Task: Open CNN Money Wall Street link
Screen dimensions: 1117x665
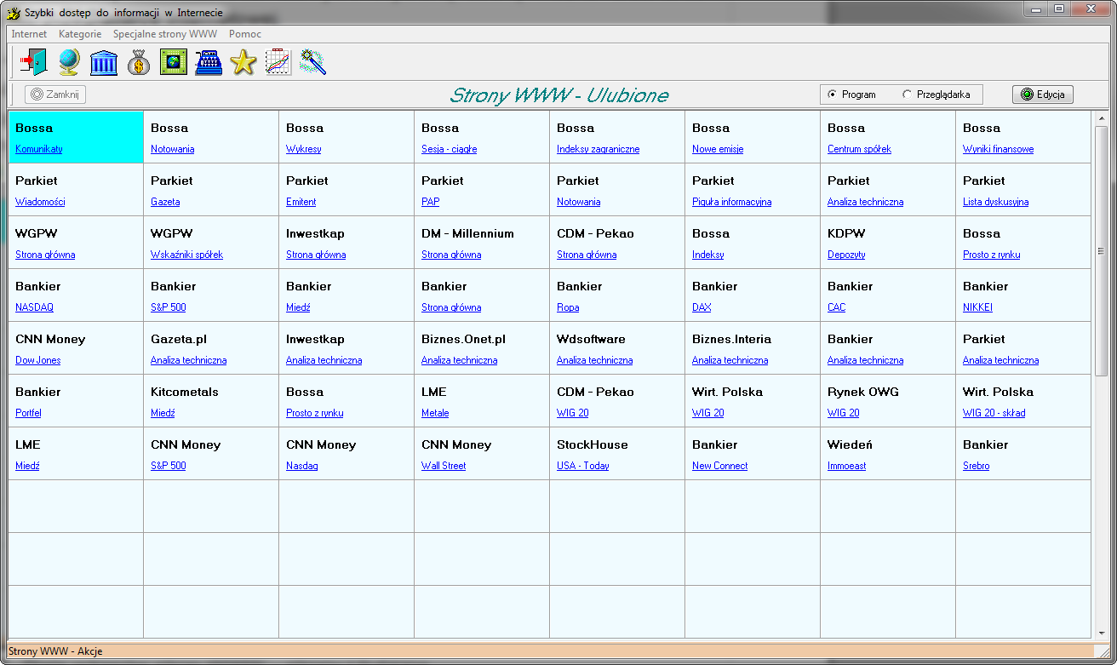Action: (444, 466)
